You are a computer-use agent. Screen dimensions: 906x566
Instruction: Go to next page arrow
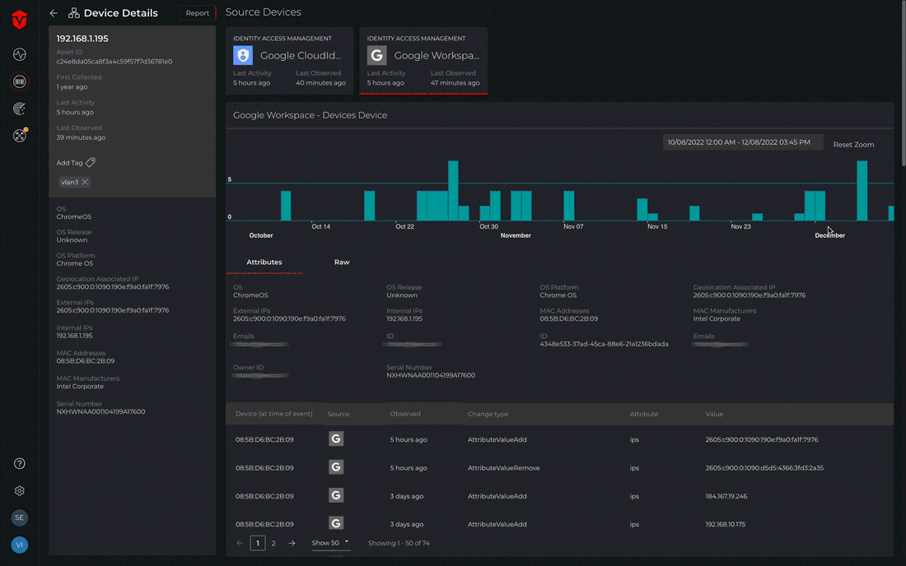pyautogui.click(x=292, y=543)
